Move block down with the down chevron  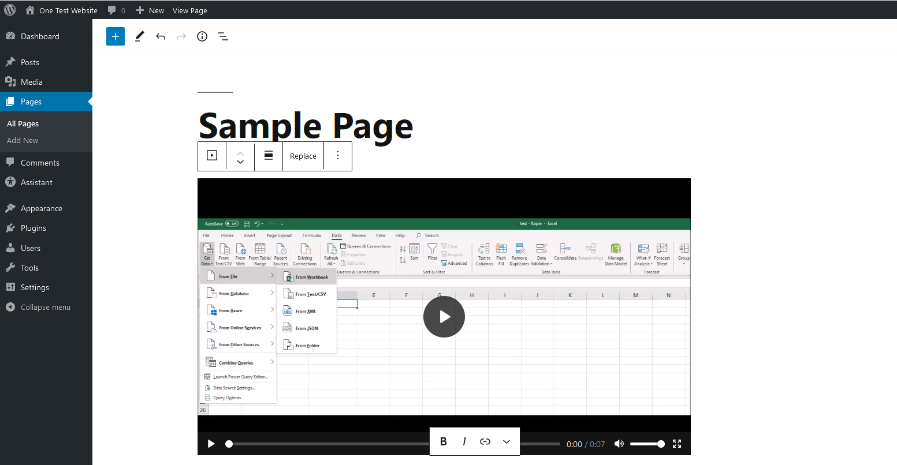tap(240, 162)
